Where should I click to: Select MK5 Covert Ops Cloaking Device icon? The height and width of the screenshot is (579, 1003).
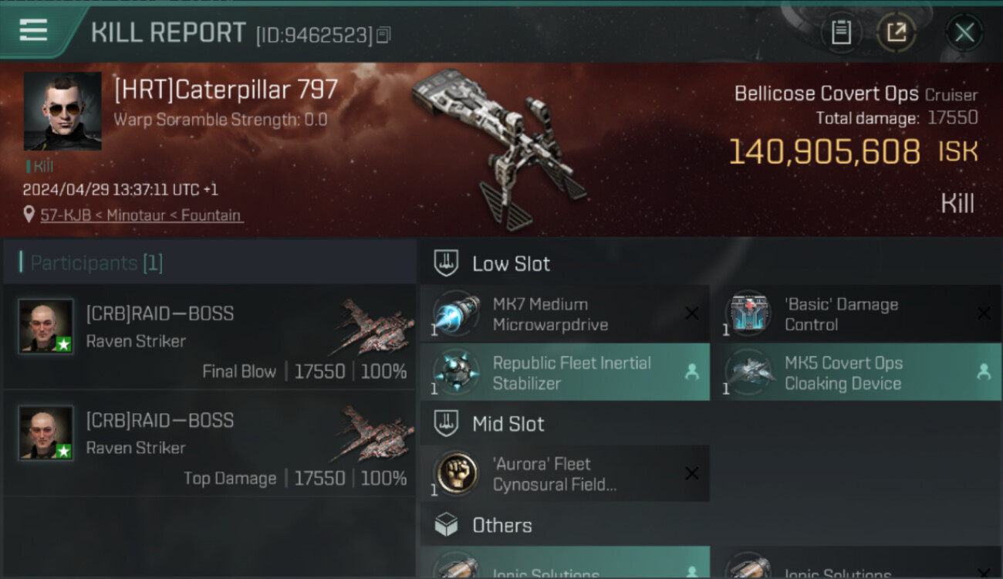(748, 372)
